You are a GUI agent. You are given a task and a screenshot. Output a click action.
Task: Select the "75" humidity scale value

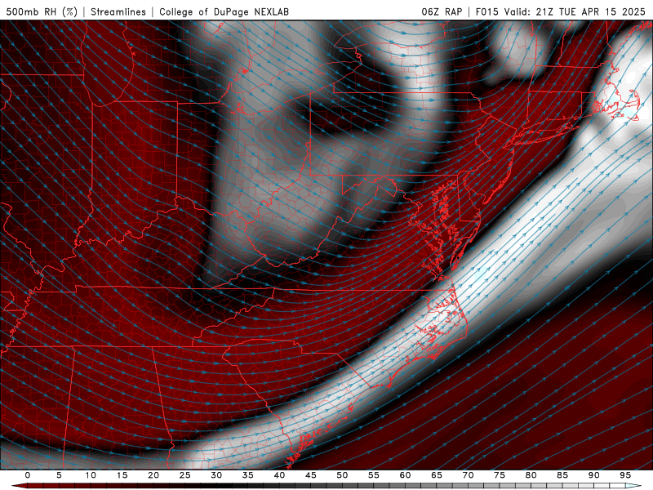(500, 475)
